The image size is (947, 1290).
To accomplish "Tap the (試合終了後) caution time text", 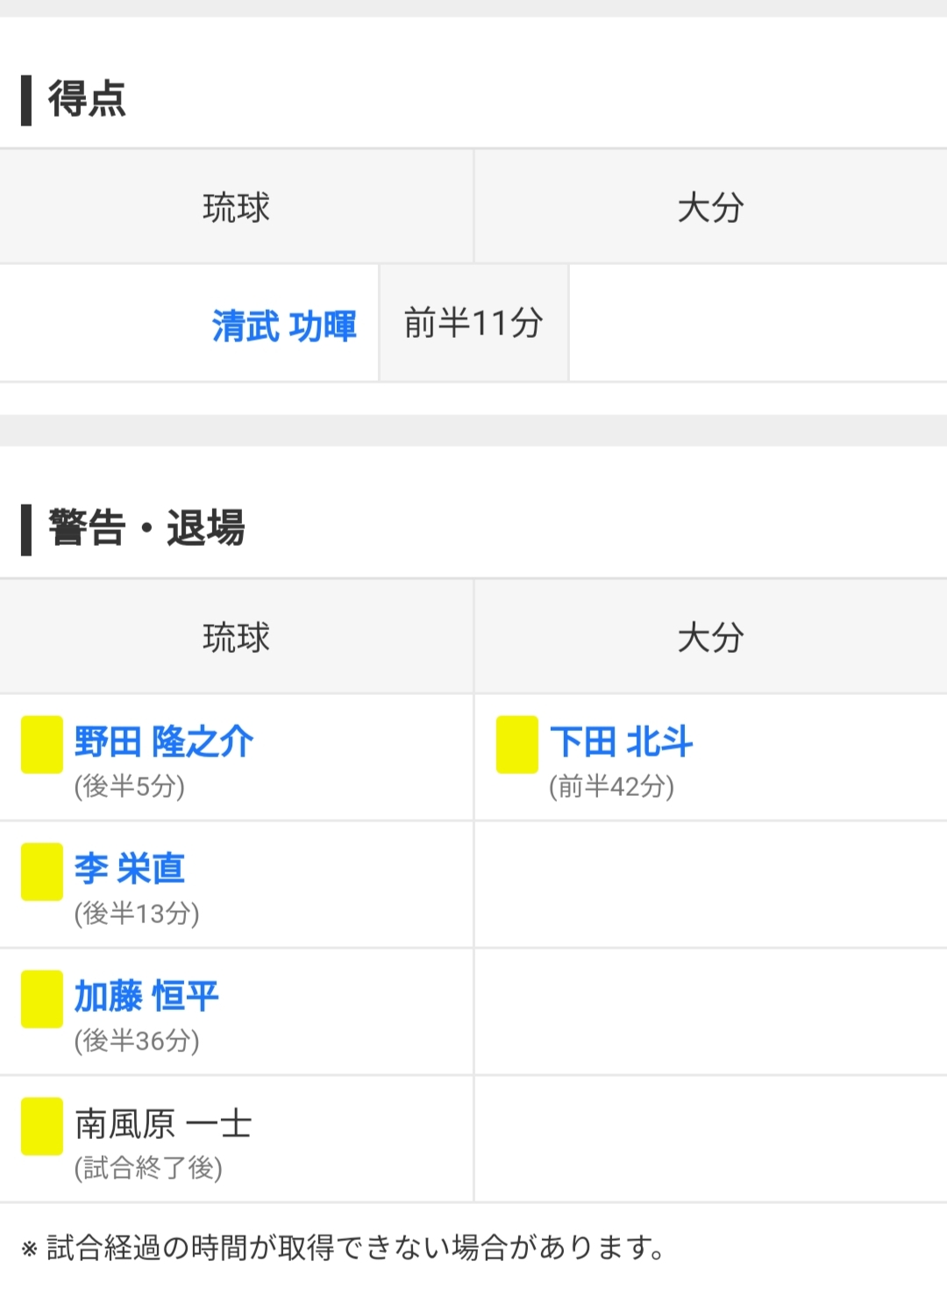I will [x=148, y=1168].
